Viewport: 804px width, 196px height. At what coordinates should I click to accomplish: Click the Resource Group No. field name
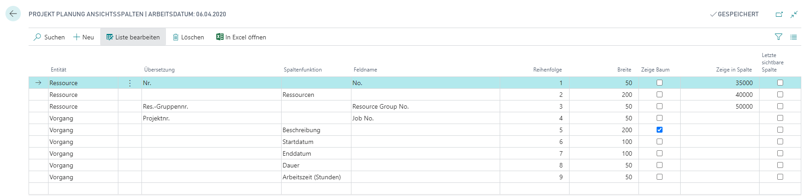coord(425,106)
